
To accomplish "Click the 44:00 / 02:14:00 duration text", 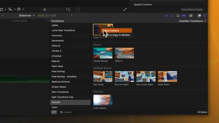I will pyautogui.click(x=47, y=16).
